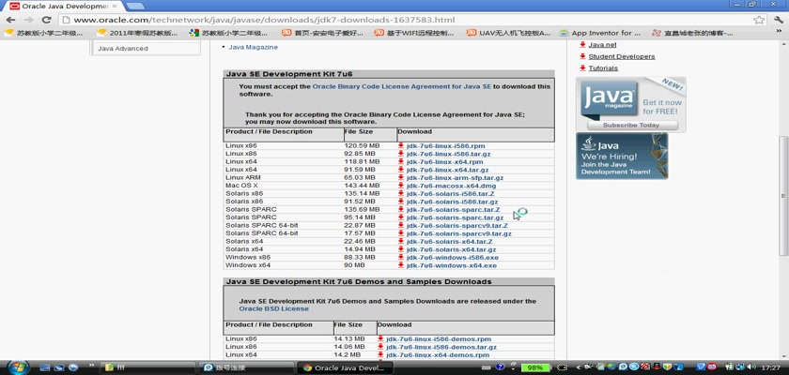Click download arrow icon for jdk-7u6-linux-i586.tar.gz
This screenshot has width=789, height=375.
(x=401, y=154)
